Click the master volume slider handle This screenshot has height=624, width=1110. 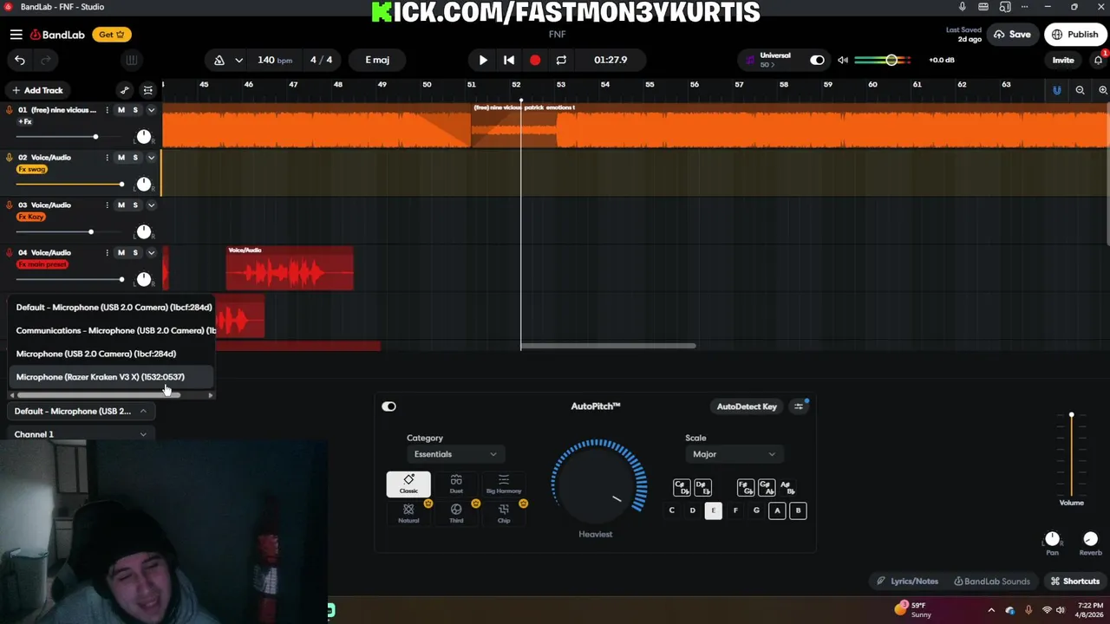pos(891,60)
